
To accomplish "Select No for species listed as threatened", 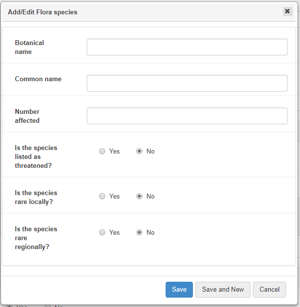I will click(140, 152).
